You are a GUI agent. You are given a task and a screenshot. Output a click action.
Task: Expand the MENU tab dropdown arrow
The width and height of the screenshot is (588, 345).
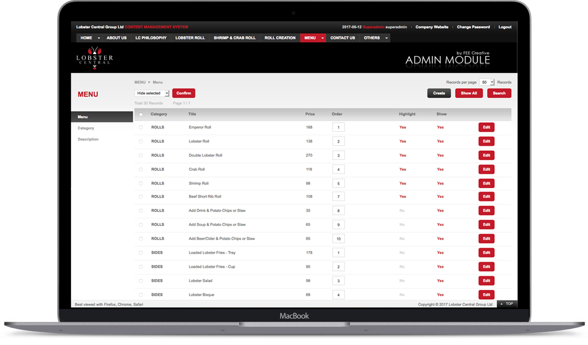pos(323,38)
